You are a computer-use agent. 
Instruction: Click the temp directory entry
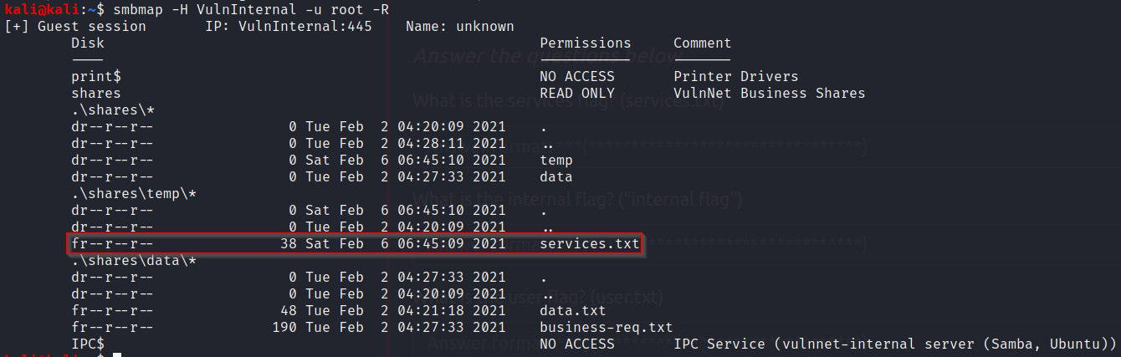tap(556, 161)
